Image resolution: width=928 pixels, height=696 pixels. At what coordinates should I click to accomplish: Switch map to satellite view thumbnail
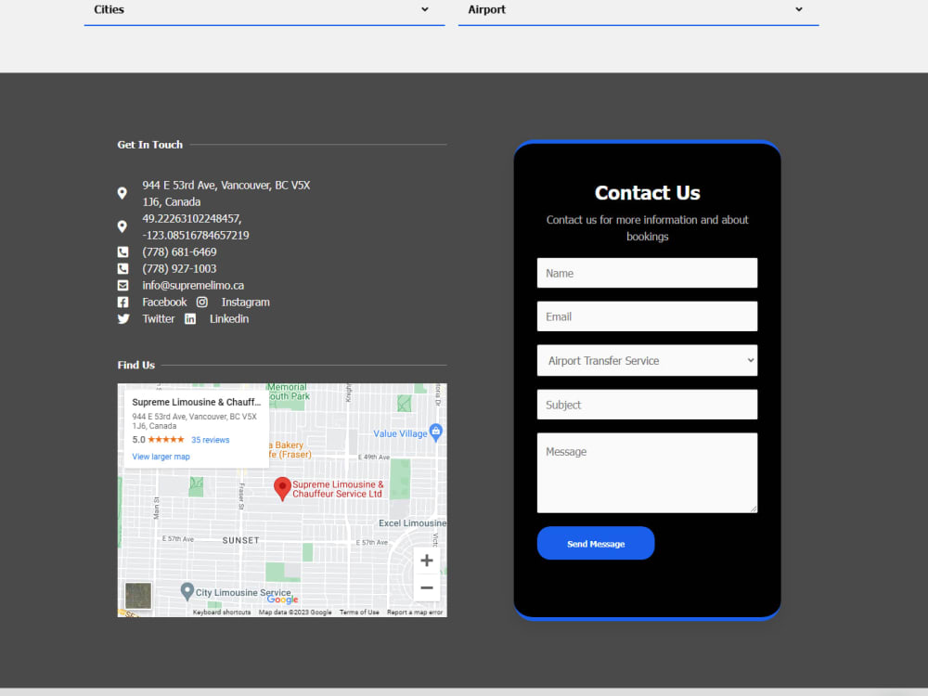[138, 596]
